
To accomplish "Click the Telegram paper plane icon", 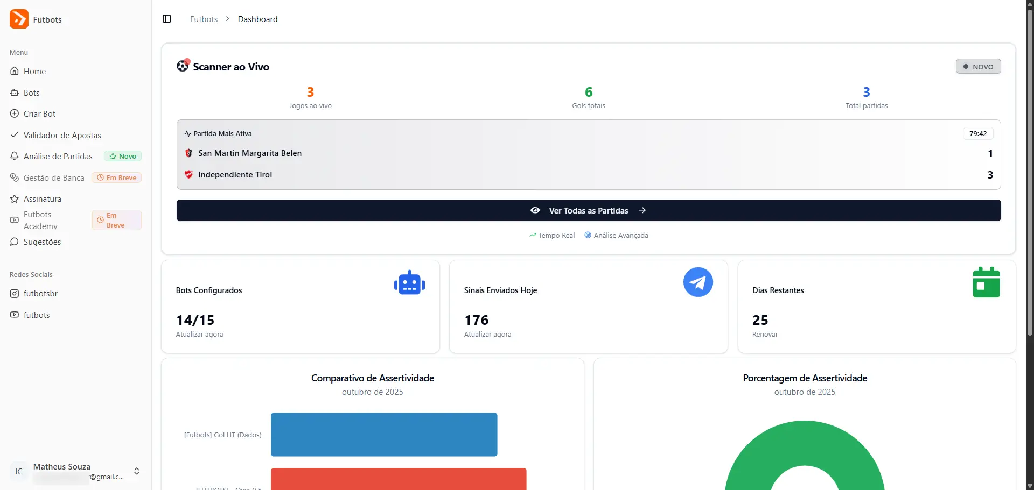I will pos(698,282).
